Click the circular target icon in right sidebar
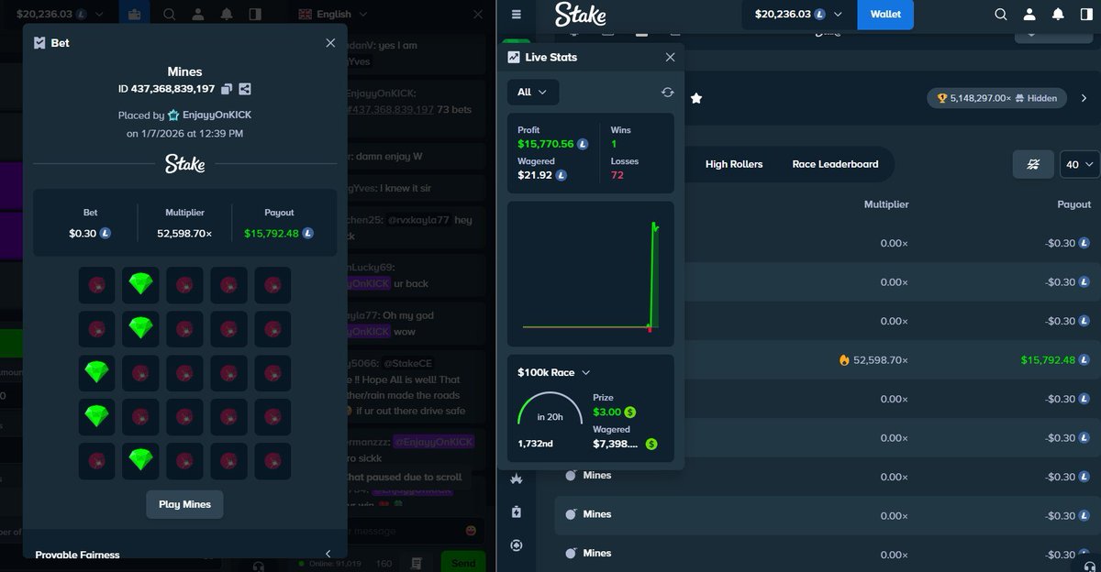The height and width of the screenshot is (572, 1101). [517, 545]
